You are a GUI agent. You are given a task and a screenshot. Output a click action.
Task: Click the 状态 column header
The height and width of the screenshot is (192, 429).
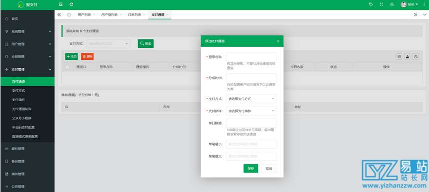coord(333,67)
